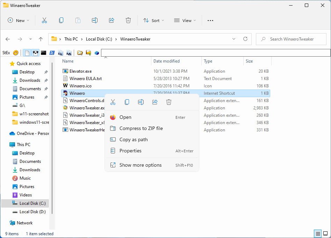Copy file paths using the Path icon

69,52
